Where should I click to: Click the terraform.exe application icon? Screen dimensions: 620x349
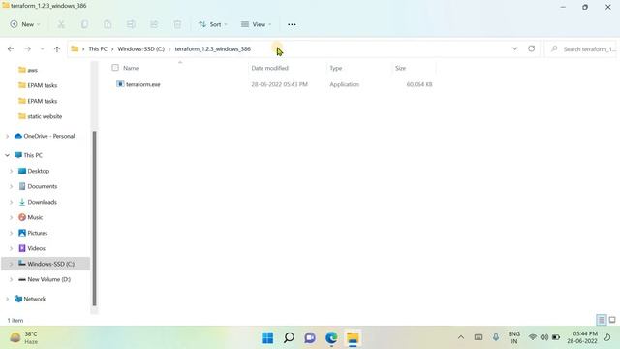[120, 84]
